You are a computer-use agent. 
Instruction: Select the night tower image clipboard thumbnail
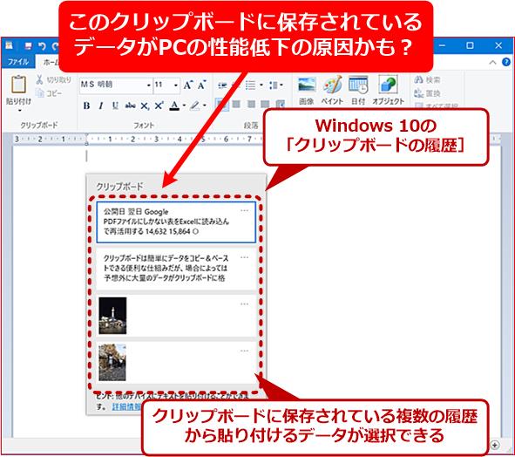[x=112, y=316]
